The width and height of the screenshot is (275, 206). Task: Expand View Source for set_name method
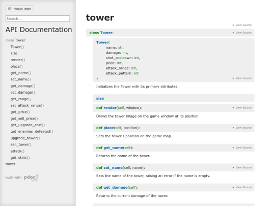(x=242, y=168)
